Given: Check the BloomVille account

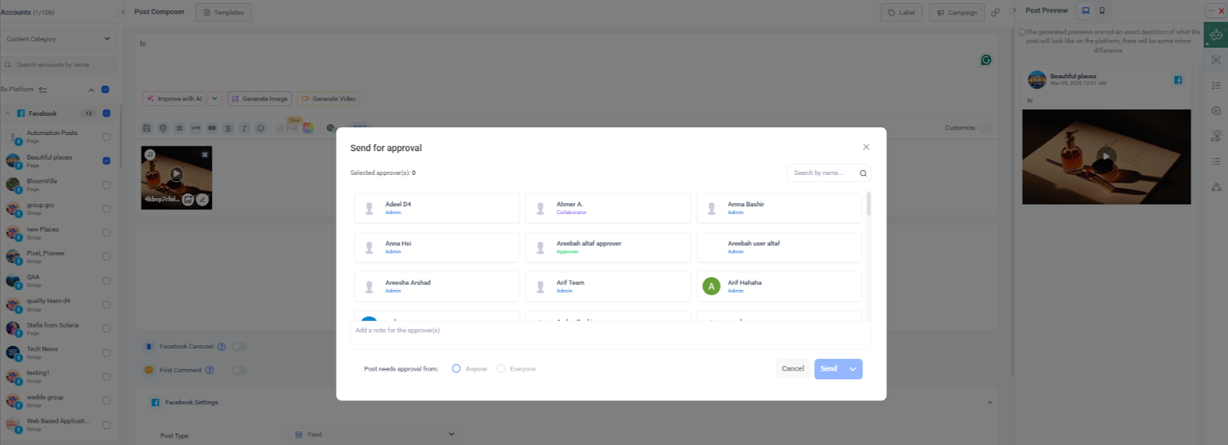Looking at the screenshot, I should (107, 185).
